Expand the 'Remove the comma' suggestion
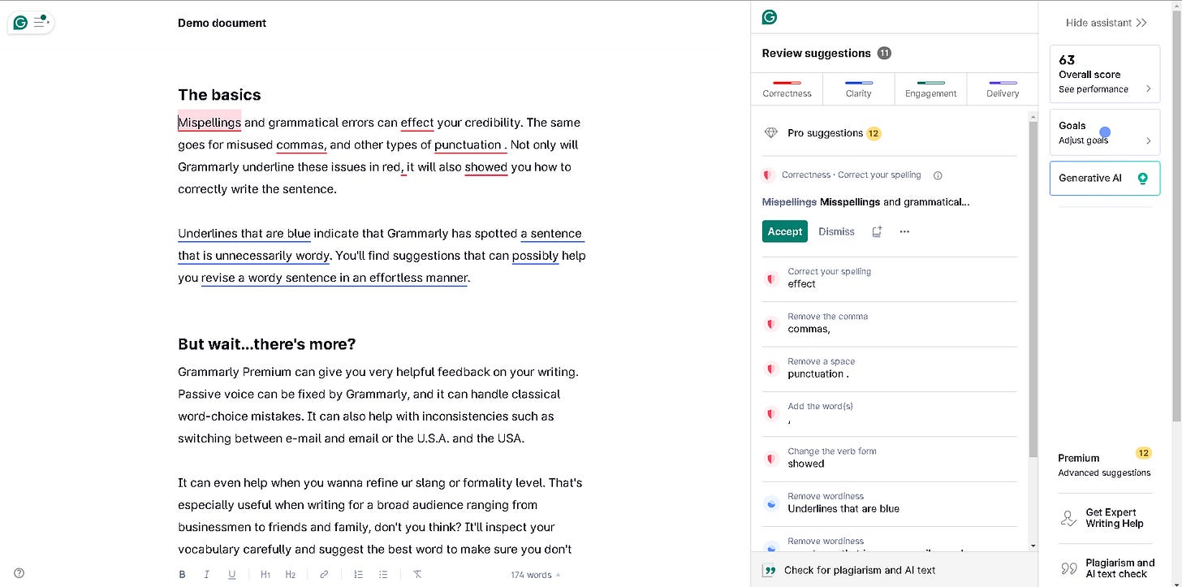Viewport: 1182px width, 587px height. pos(889,323)
